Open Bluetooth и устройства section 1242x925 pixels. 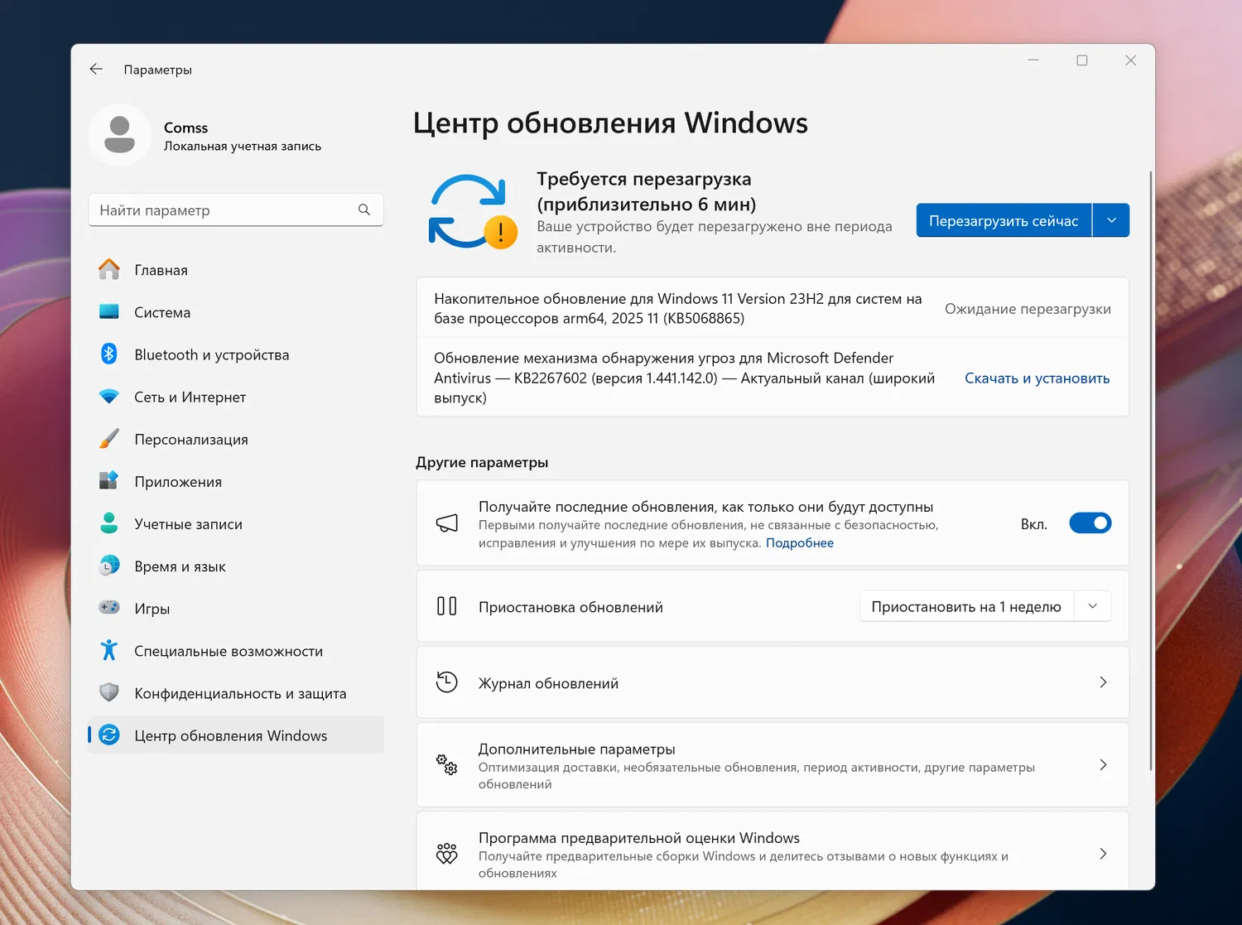point(236,354)
